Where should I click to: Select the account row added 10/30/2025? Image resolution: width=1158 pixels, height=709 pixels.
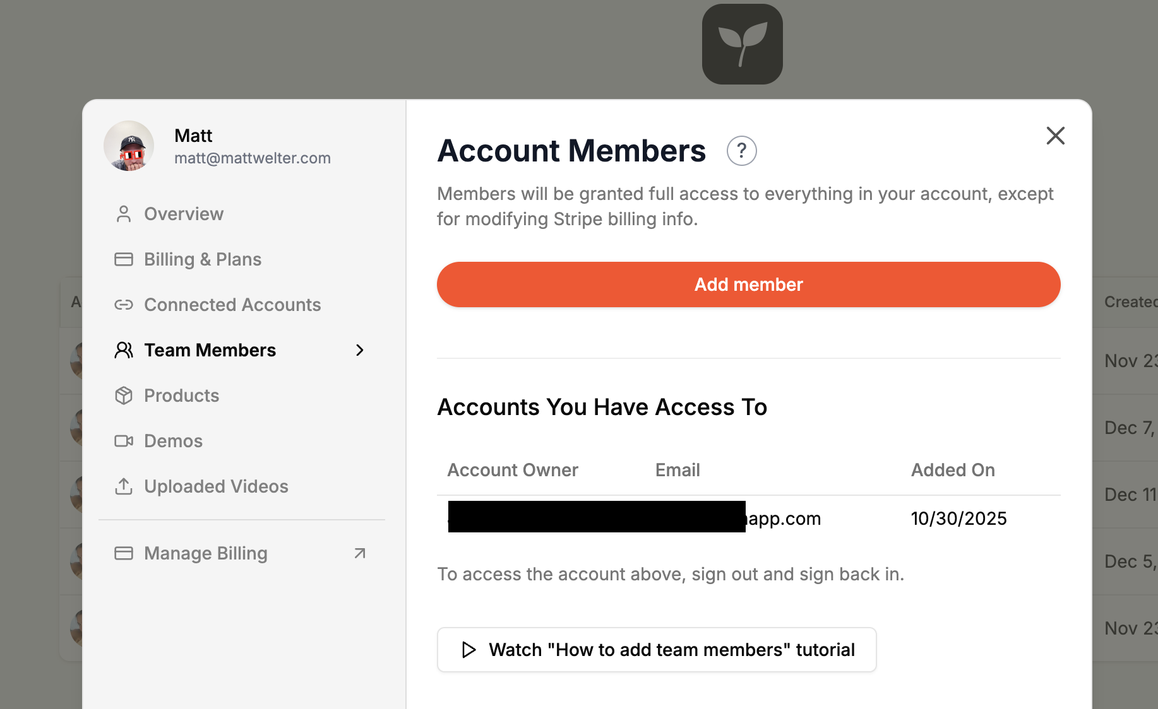pos(748,519)
